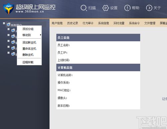Select the 所有用户 computer icon

(9, 24)
